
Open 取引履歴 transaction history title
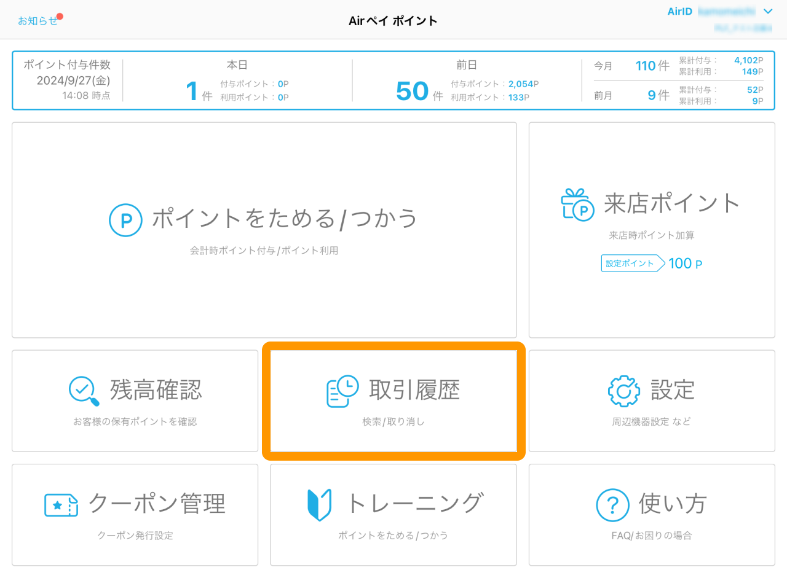(414, 390)
